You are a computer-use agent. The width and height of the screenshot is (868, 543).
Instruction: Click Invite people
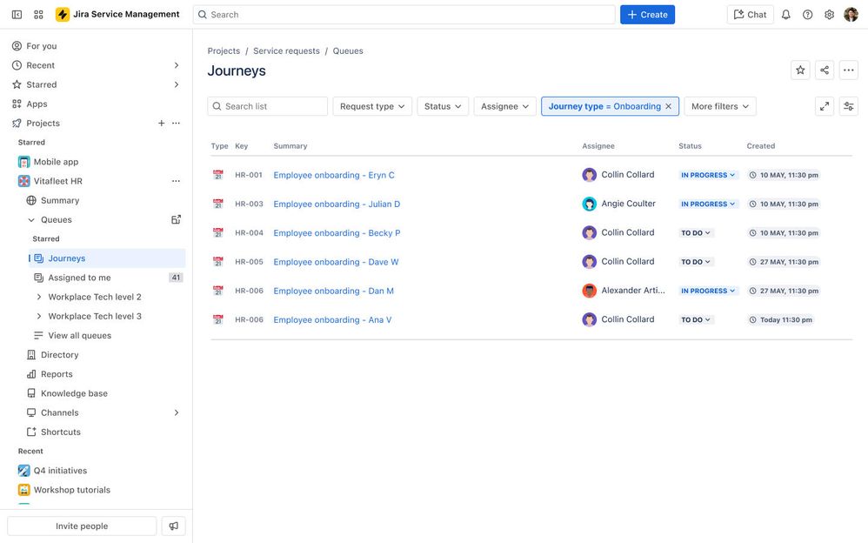pos(82,526)
